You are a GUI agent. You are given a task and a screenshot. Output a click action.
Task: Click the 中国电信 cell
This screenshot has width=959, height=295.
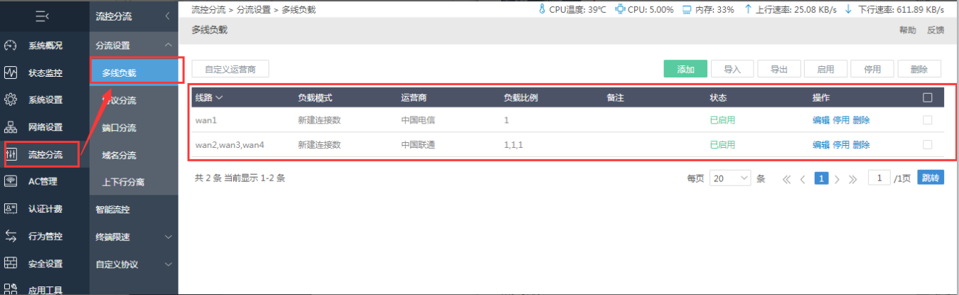pos(418,120)
